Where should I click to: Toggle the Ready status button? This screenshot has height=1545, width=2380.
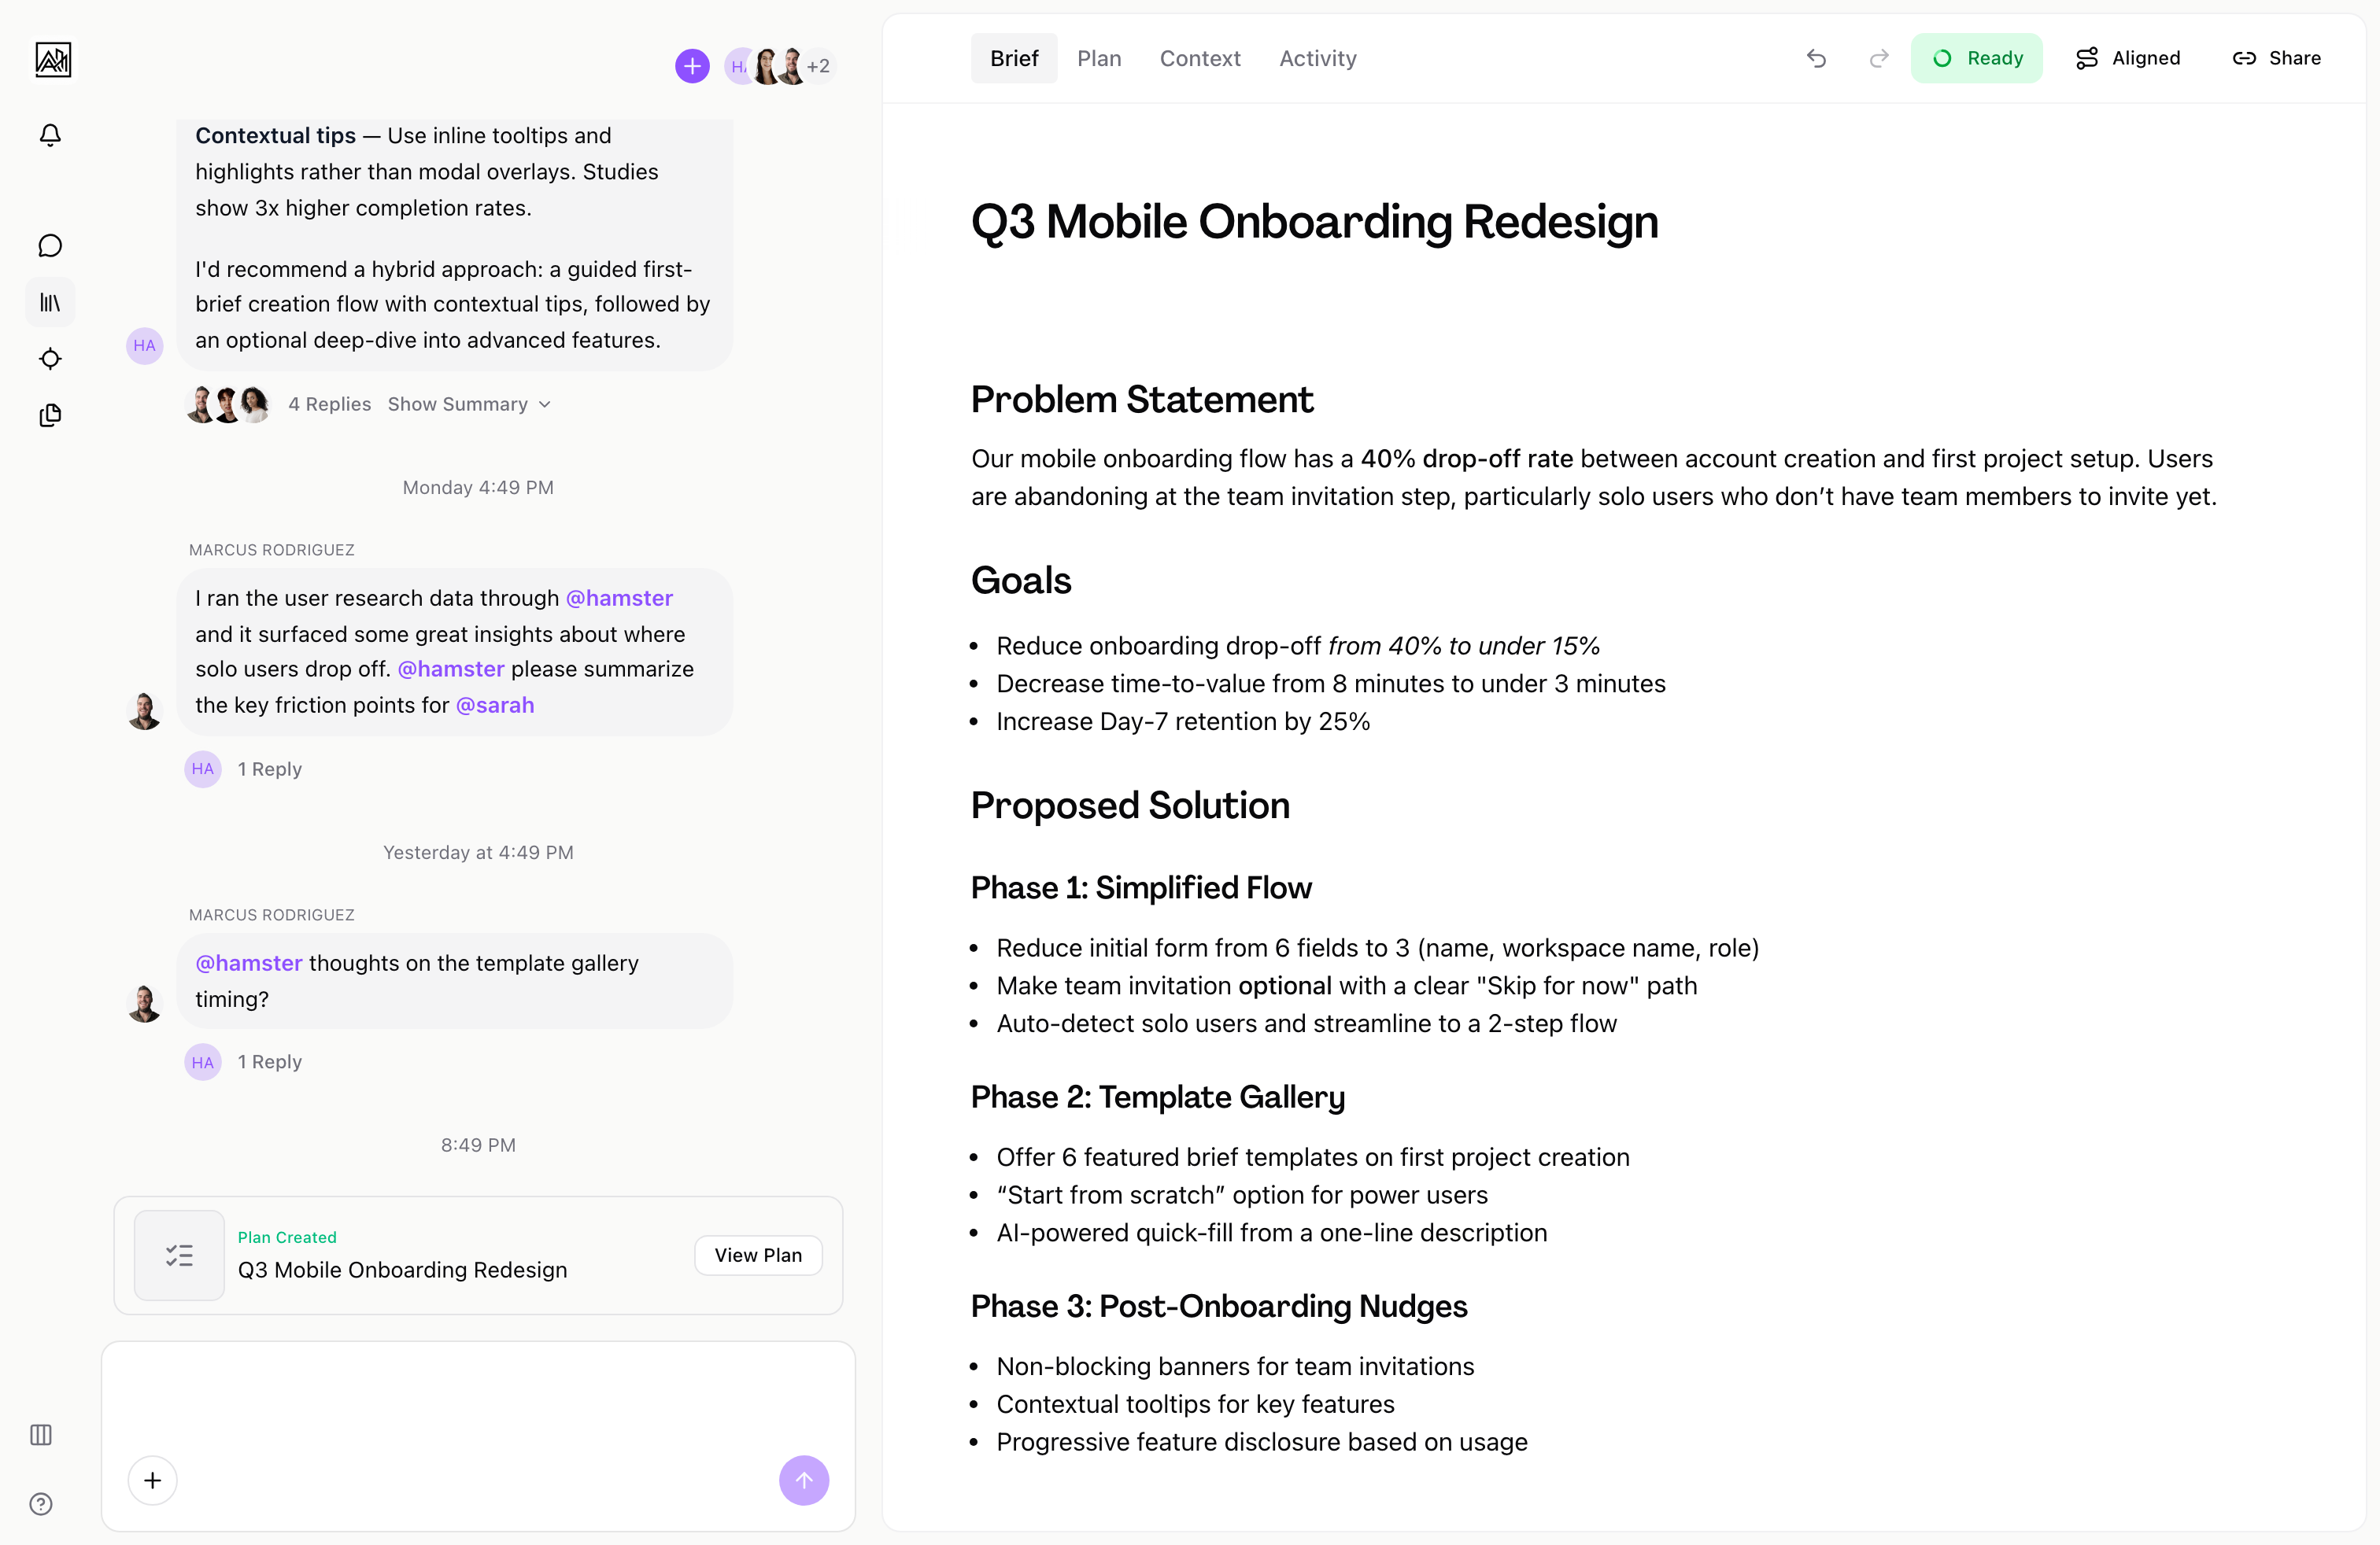click(1976, 59)
